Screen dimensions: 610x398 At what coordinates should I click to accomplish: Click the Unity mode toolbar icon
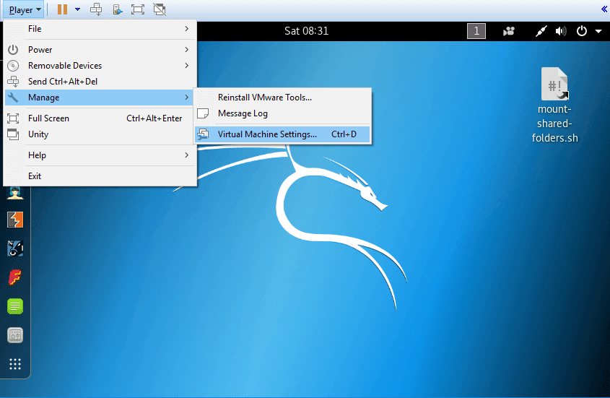pyautogui.click(x=160, y=9)
